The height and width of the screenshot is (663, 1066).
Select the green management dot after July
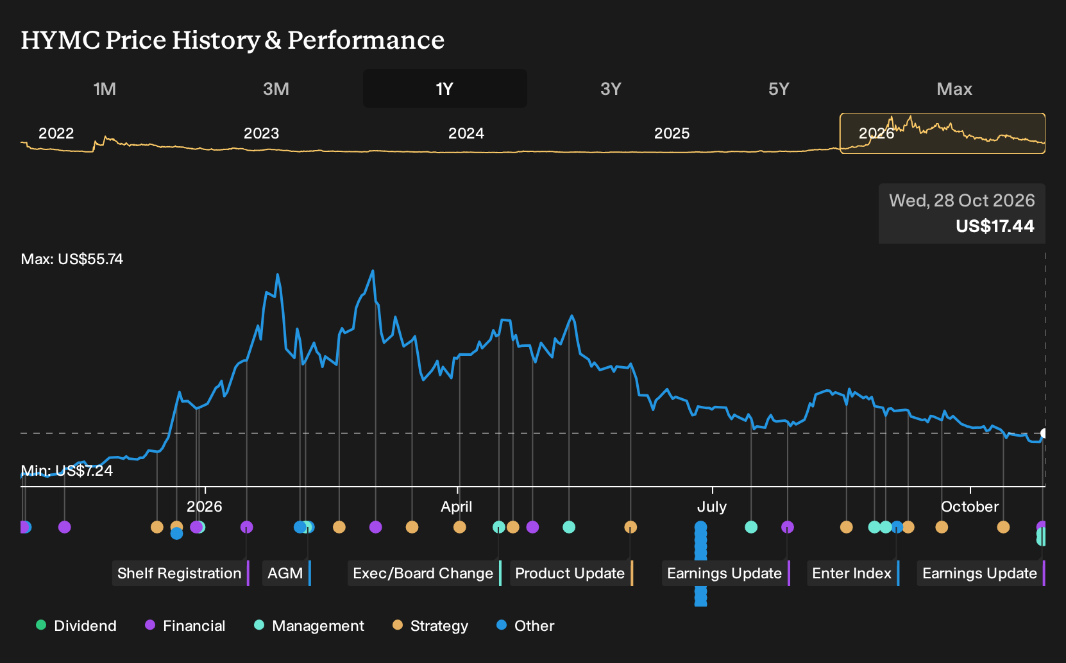tap(751, 527)
